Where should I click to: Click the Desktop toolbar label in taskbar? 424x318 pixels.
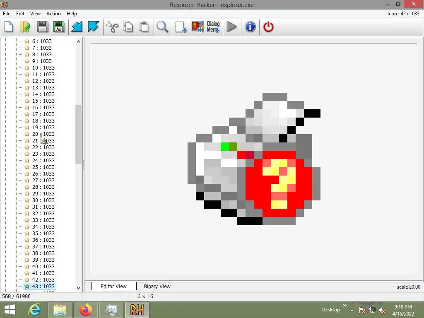click(331, 310)
